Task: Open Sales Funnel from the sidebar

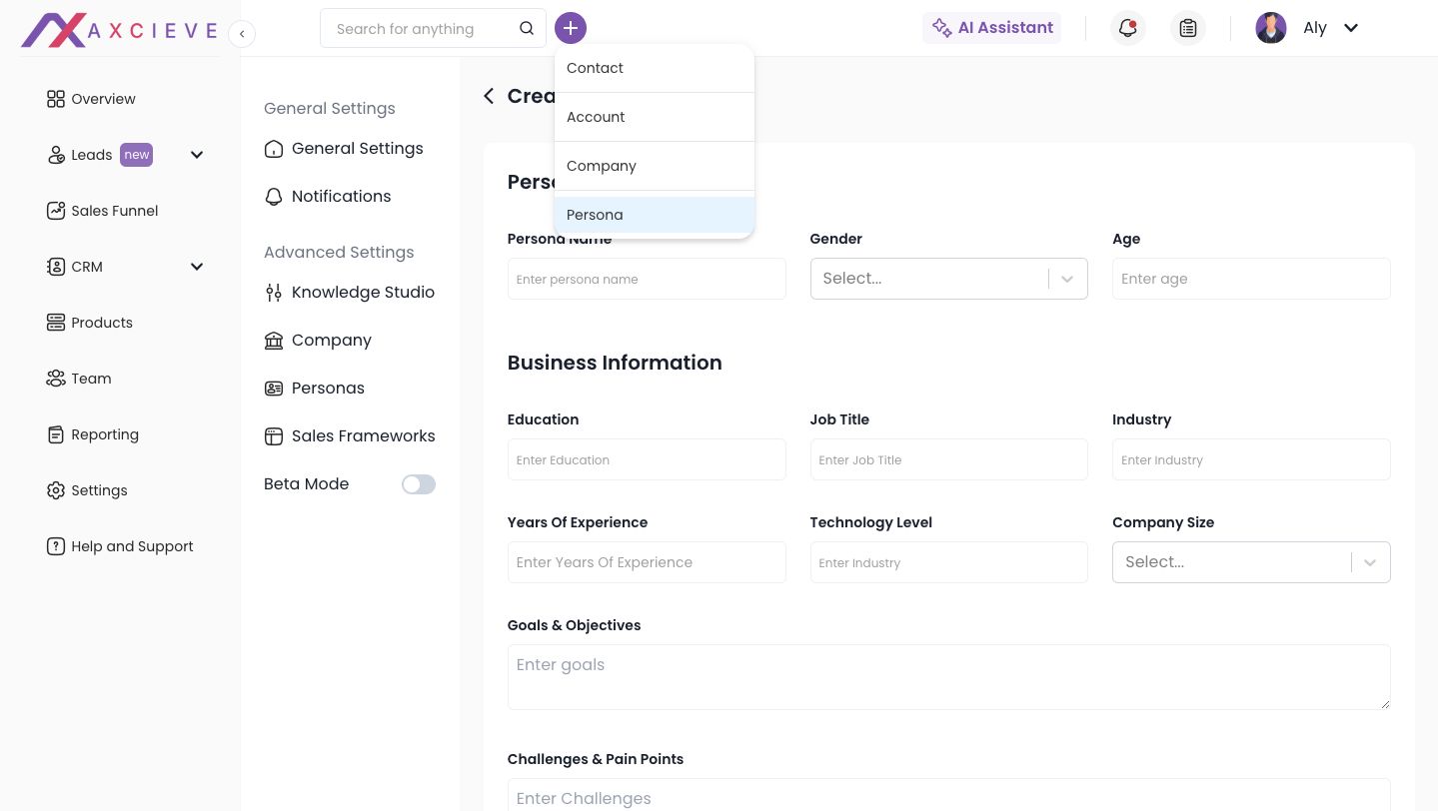Action: [114, 211]
